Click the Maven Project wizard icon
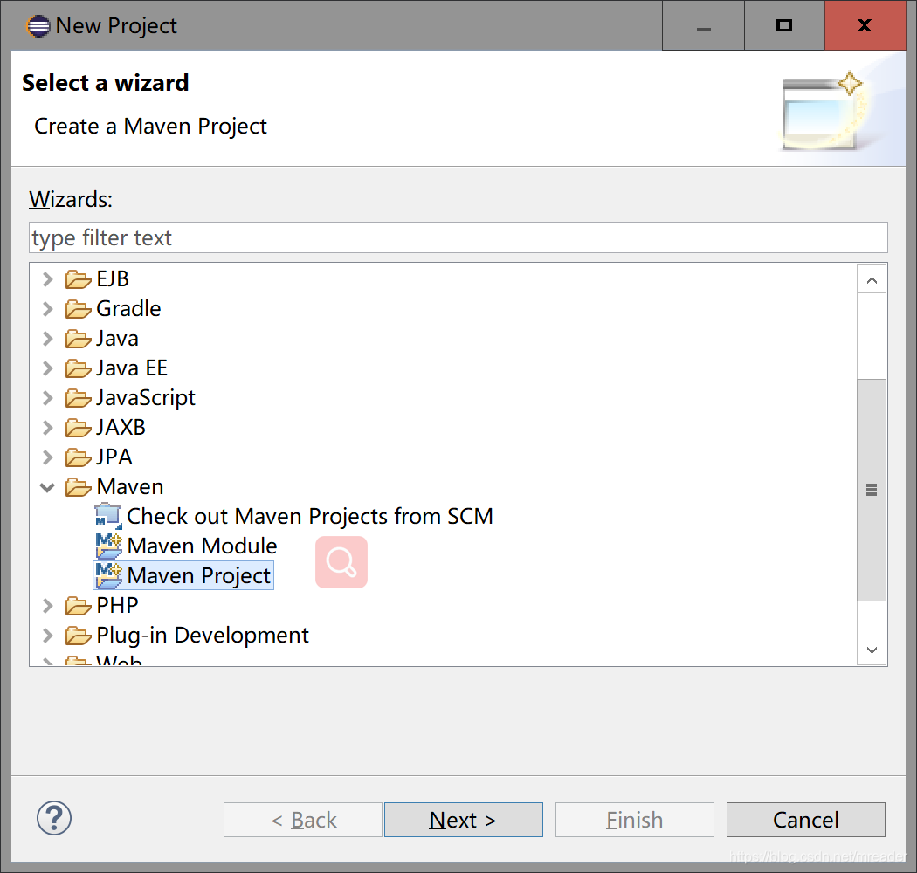The width and height of the screenshot is (917, 873). [109, 576]
